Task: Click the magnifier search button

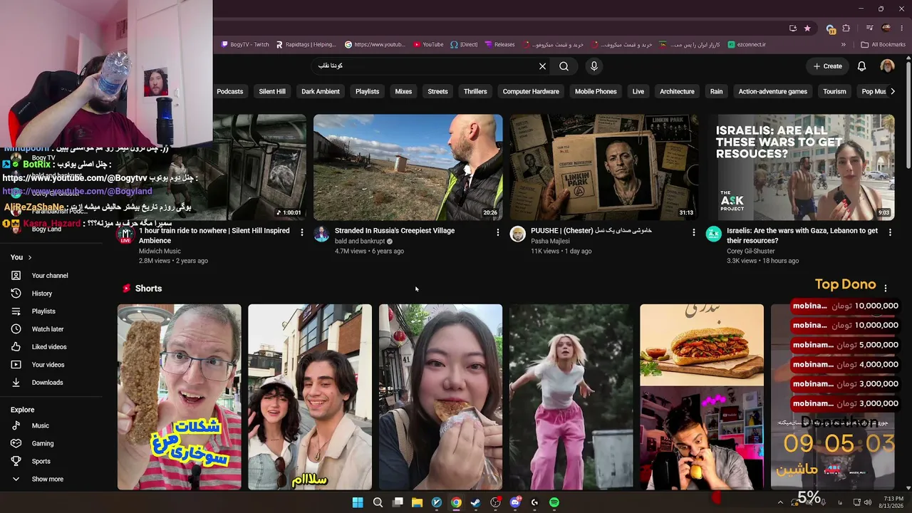Action: point(564,66)
